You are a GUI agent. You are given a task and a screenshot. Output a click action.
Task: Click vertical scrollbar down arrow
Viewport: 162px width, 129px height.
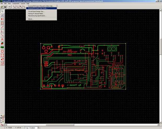[160, 122]
